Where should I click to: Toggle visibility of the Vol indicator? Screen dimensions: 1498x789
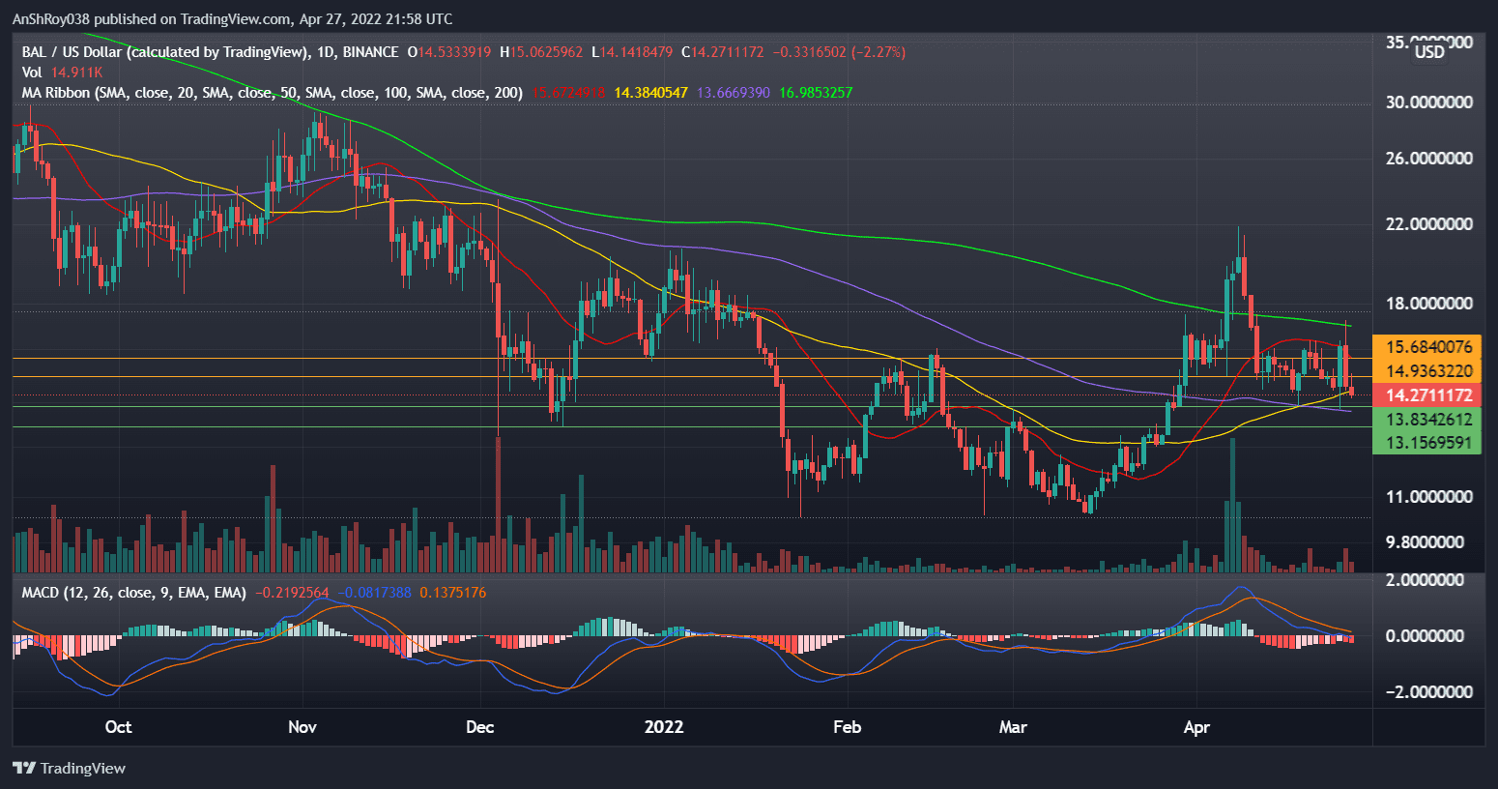32,72
